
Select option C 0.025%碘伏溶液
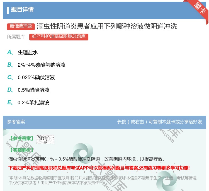[x=31, y=78]
